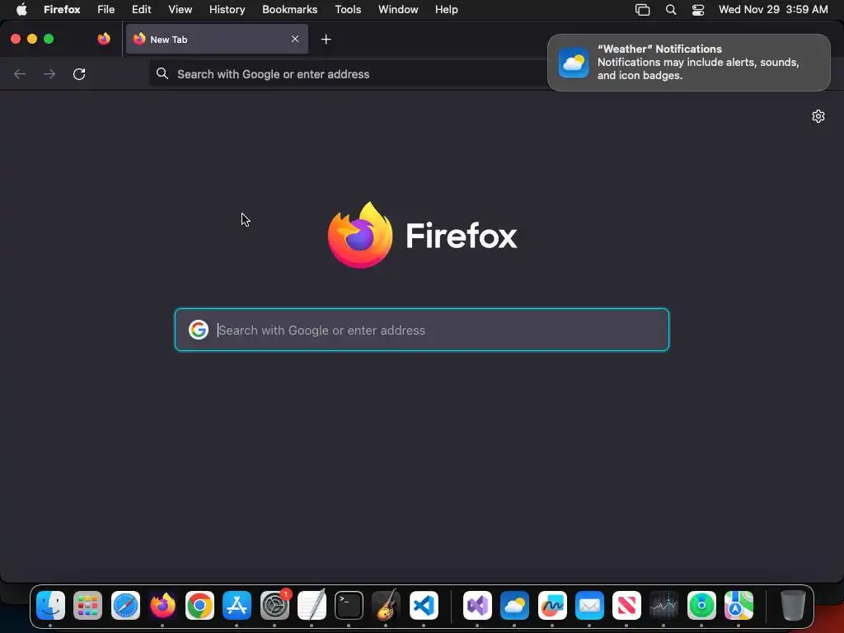Screen dimensions: 844x633
Task: Open News app from the Dock
Action: pos(626,606)
